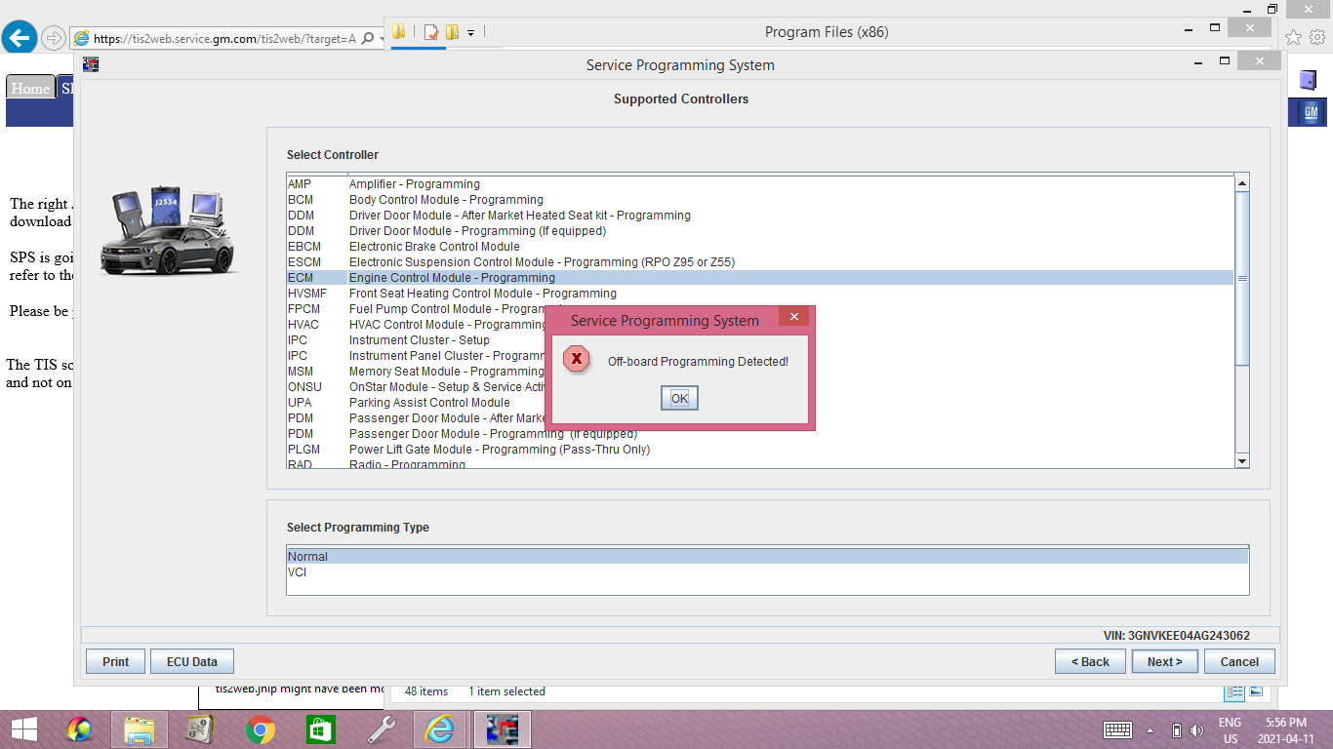The height and width of the screenshot is (749, 1333).
Task: Open the tools clipboard app on taskbar
Action: coord(200,729)
